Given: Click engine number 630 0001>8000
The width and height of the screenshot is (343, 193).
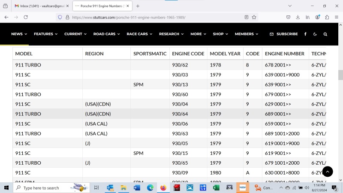Looking at the screenshot, I should (282, 173).
